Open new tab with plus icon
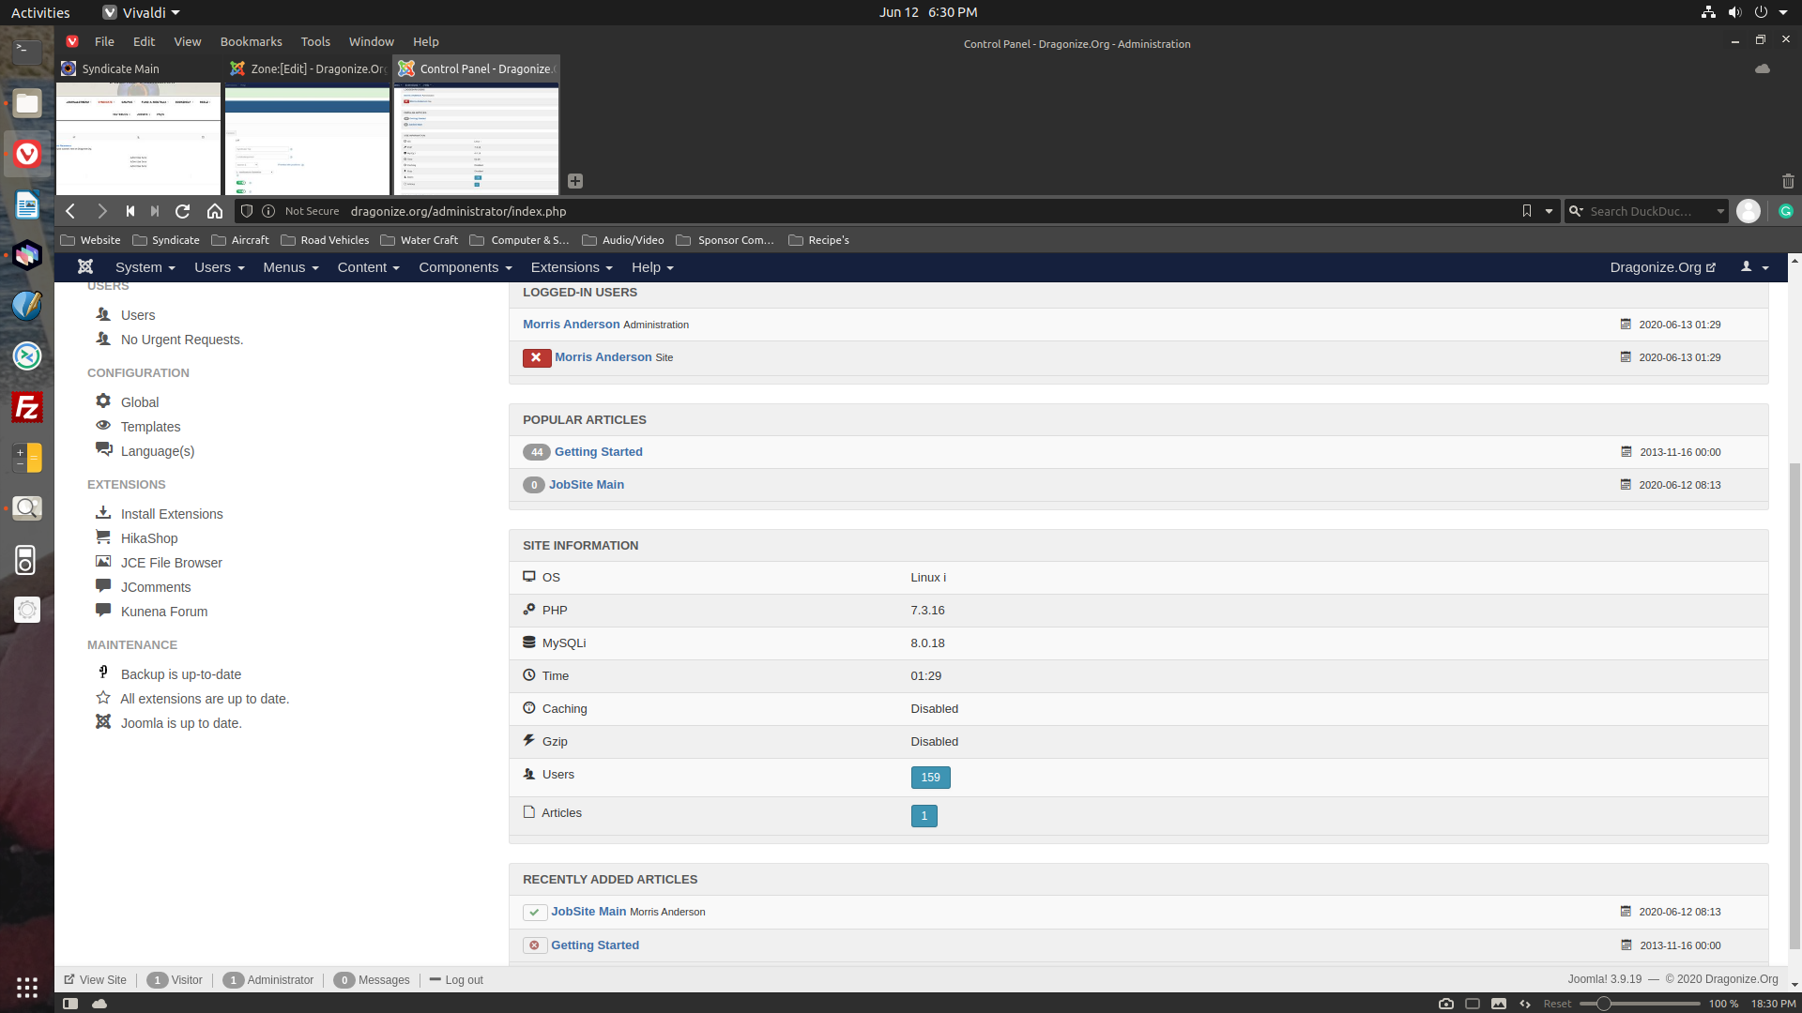Image resolution: width=1802 pixels, height=1013 pixels. tap(575, 181)
